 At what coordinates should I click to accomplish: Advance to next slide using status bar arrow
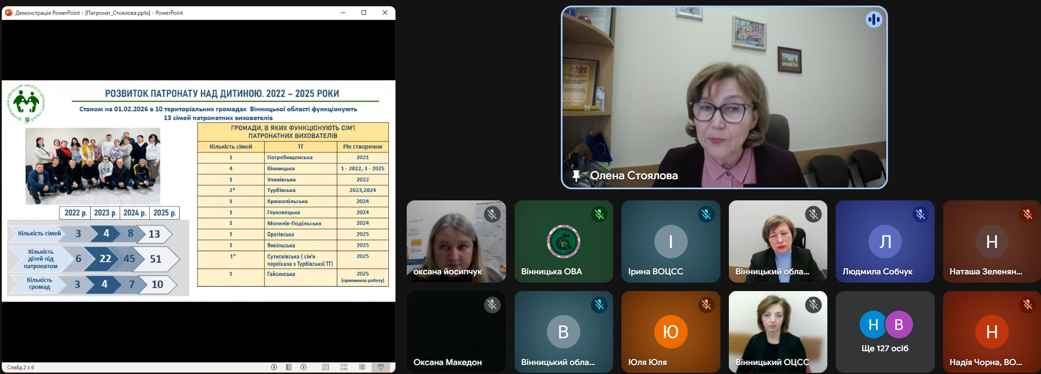pyautogui.click(x=304, y=367)
